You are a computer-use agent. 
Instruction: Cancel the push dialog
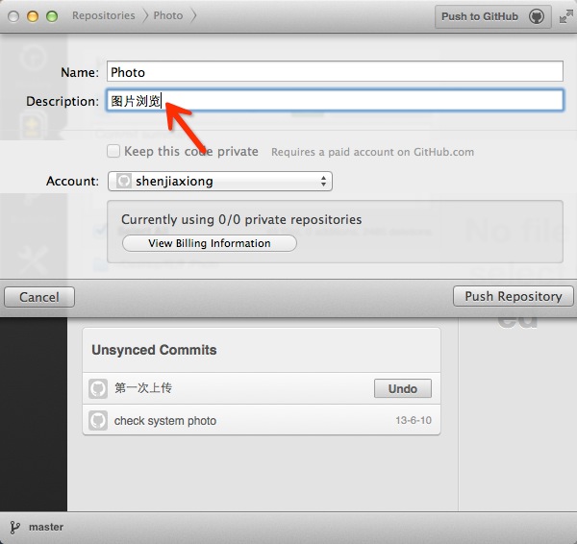[x=39, y=297]
